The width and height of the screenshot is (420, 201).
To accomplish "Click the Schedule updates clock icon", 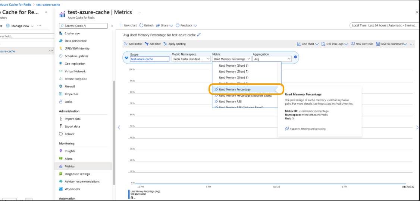I will [x=60, y=56].
